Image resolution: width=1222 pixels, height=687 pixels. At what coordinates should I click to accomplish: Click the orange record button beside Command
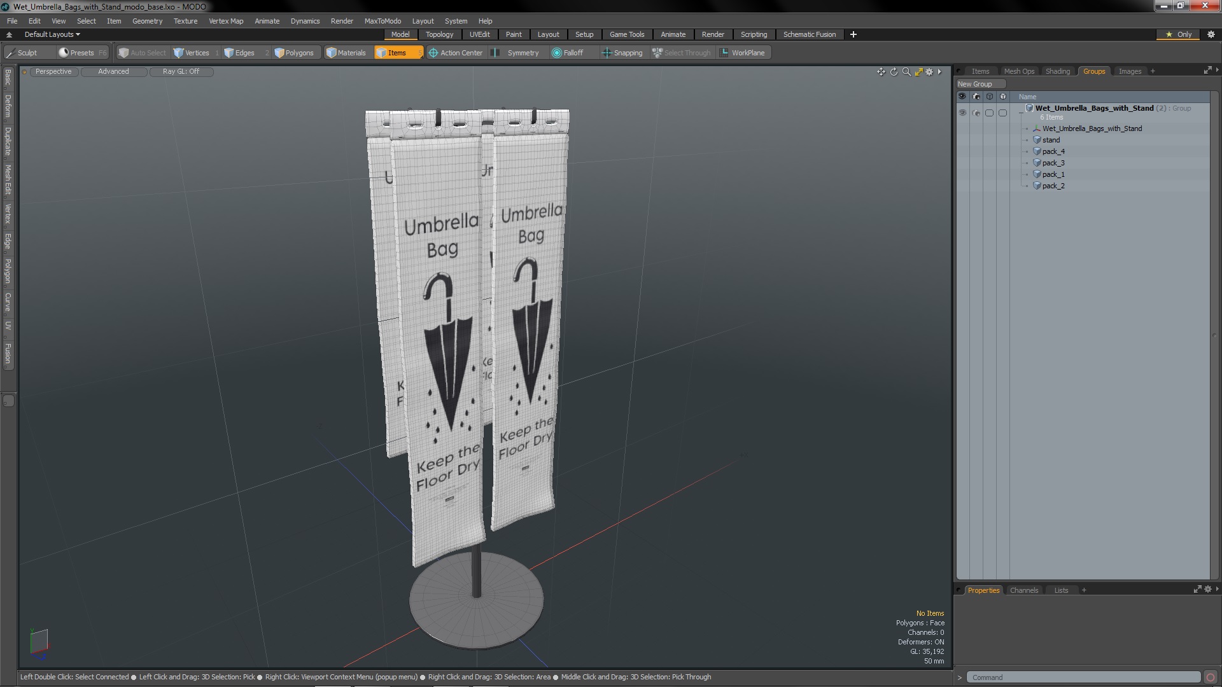pos(1211,677)
